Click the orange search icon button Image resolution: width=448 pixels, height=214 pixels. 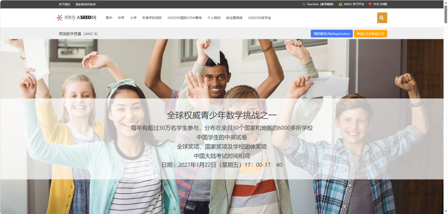(x=382, y=18)
